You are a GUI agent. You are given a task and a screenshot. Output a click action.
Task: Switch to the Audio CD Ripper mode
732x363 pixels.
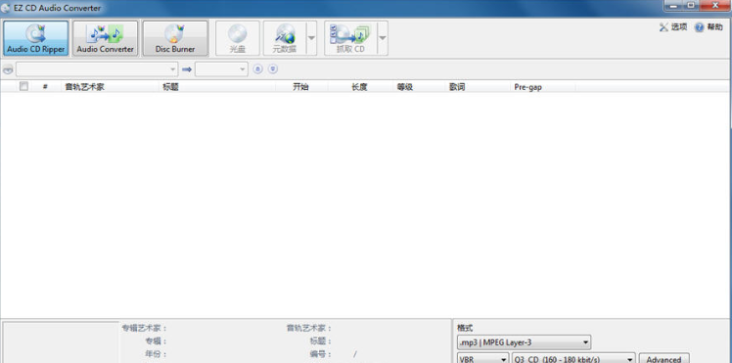pos(36,38)
